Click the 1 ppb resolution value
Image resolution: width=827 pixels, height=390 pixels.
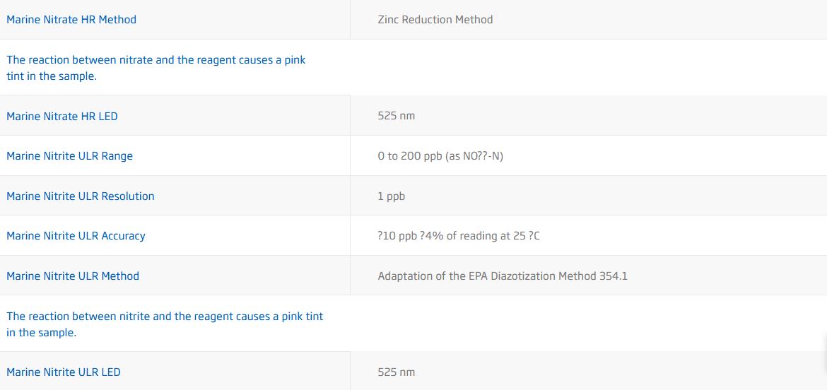392,196
